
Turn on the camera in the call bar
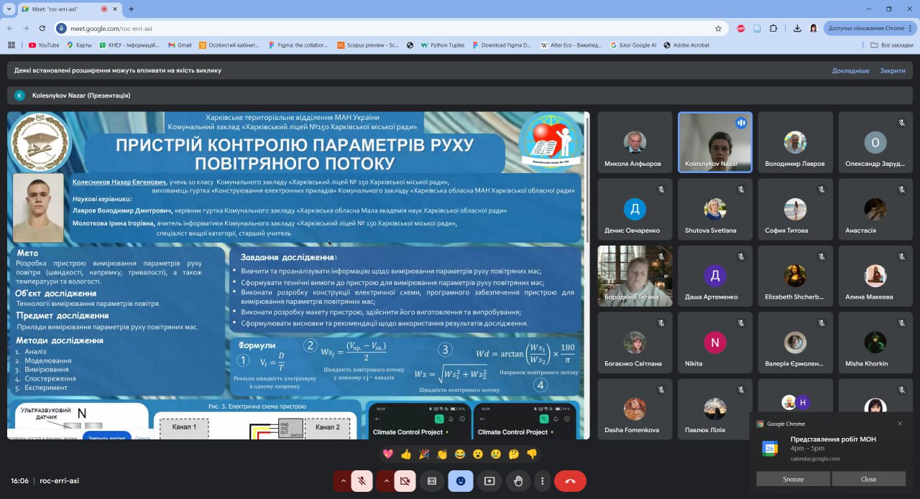[x=405, y=481]
